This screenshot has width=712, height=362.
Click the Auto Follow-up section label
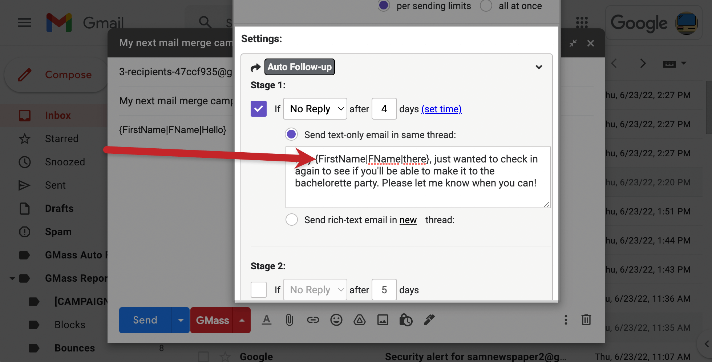point(299,67)
